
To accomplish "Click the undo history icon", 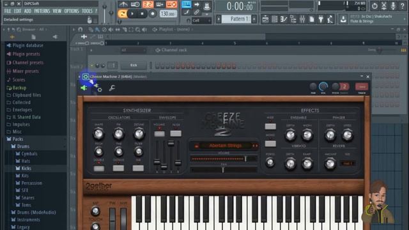I will 374,6.
